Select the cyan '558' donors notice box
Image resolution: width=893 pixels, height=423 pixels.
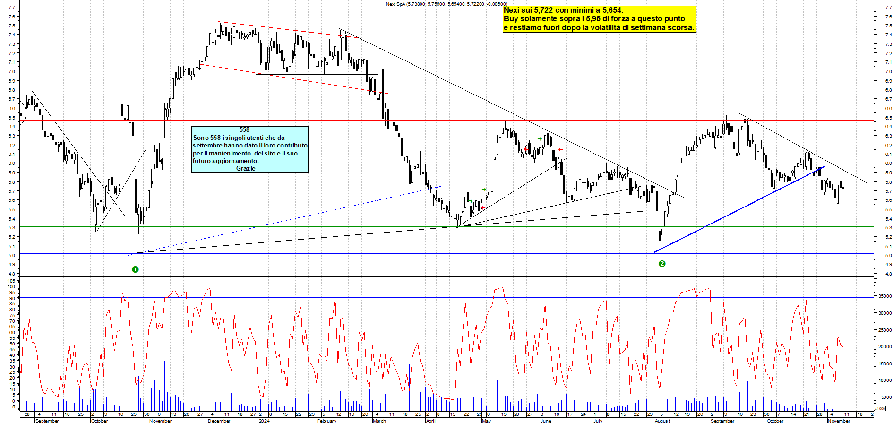250,149
